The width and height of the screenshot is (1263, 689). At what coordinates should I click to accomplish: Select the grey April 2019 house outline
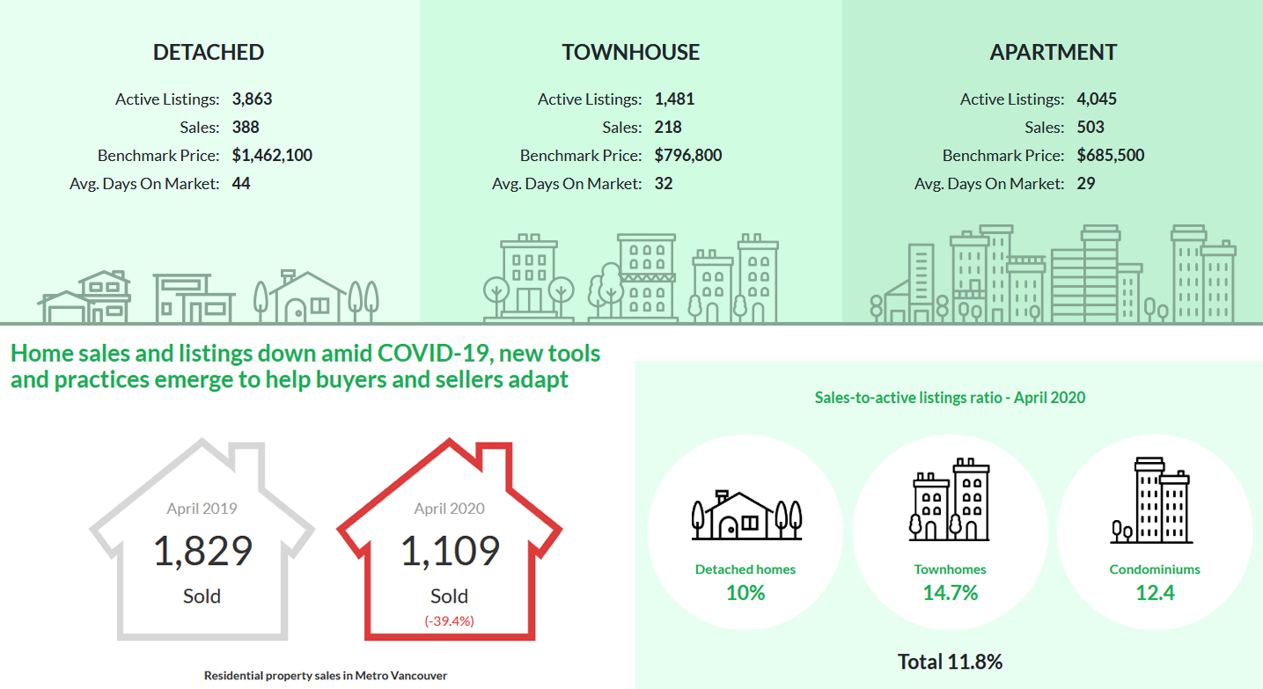(202, 539)
